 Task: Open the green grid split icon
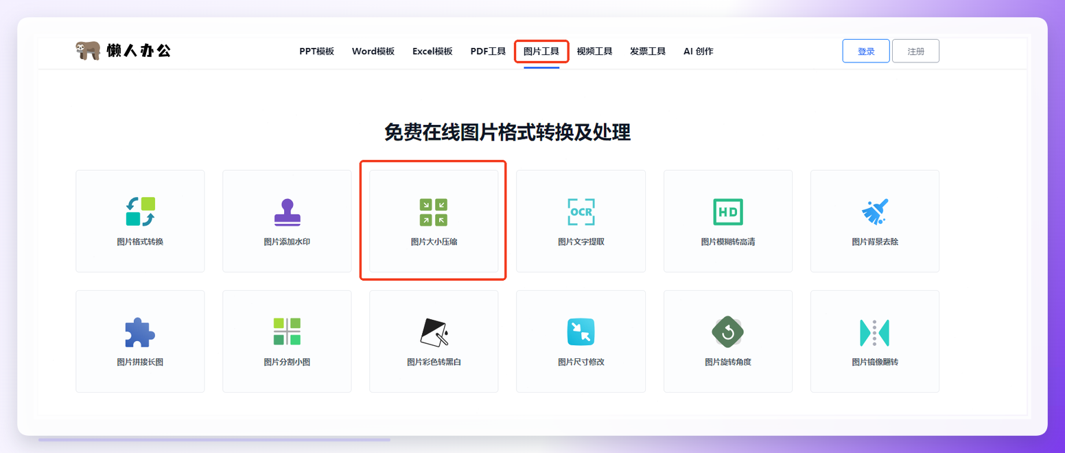coord(287,332)
